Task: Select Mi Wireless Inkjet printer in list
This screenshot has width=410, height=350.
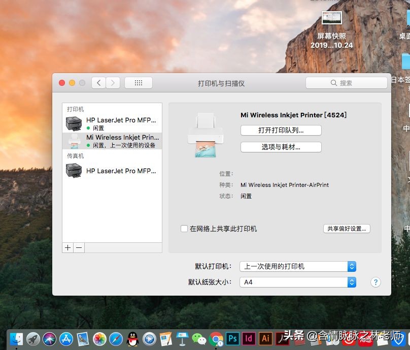Action: coord(112,141)
